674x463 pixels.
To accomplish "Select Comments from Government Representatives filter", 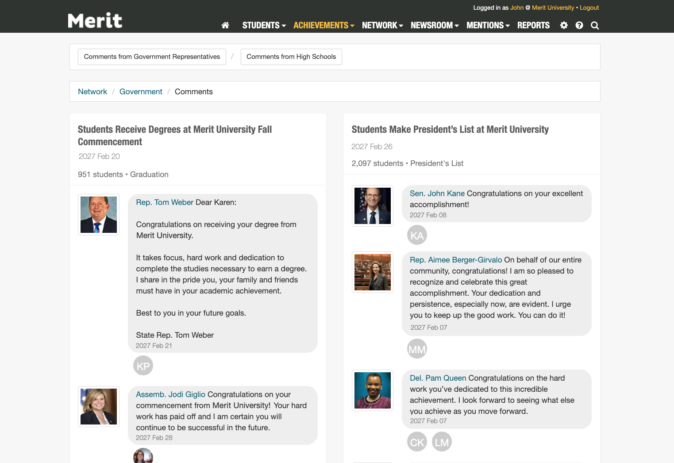I will 152,57.
